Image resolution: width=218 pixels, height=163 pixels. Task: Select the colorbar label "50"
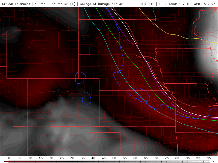pos(114,158)
